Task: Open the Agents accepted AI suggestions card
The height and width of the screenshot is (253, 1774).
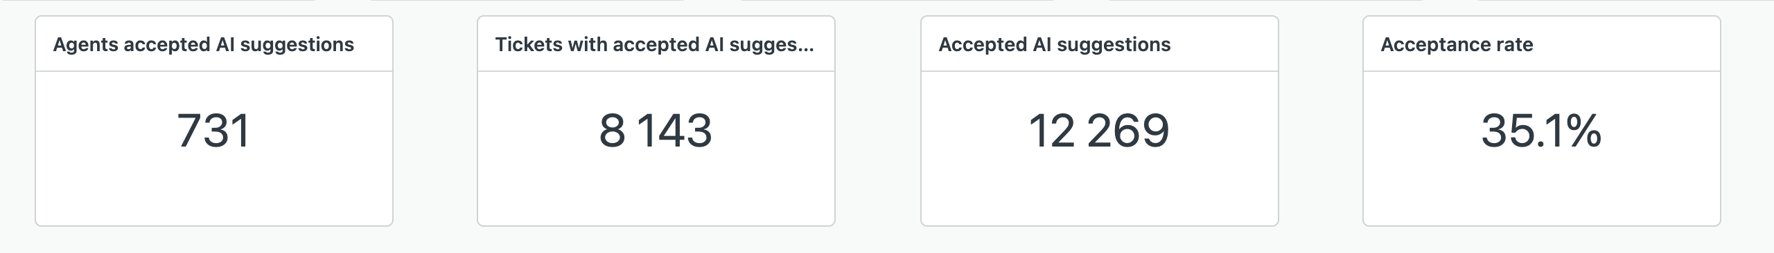Action: (x=214, y=121)
